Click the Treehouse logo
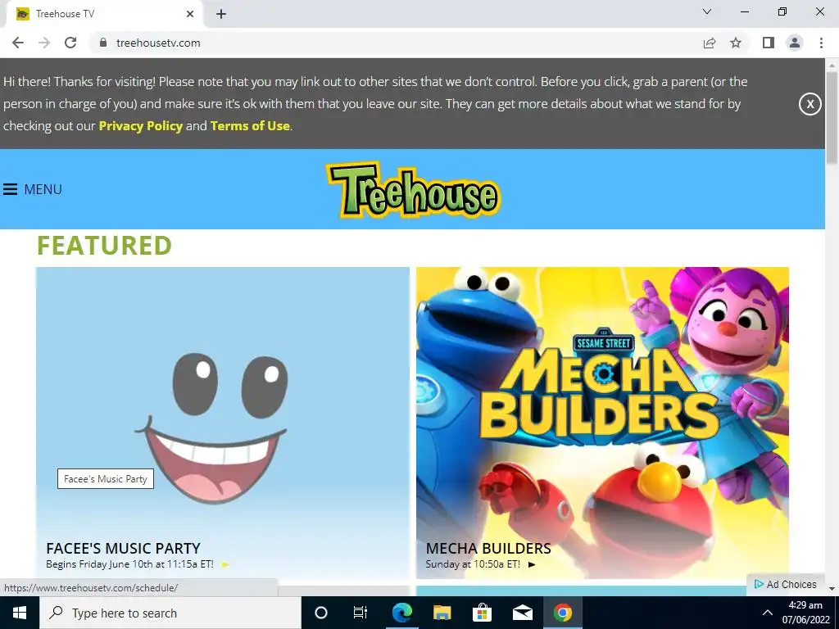The width and height of the screenshot is (839, 629). coord(413,190)
